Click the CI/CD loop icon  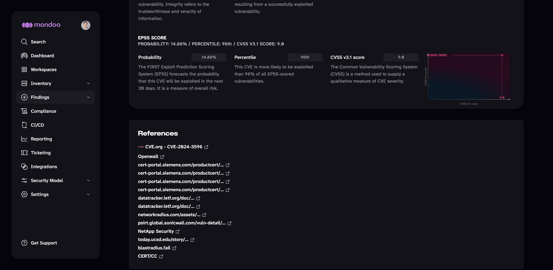(24, 125)
